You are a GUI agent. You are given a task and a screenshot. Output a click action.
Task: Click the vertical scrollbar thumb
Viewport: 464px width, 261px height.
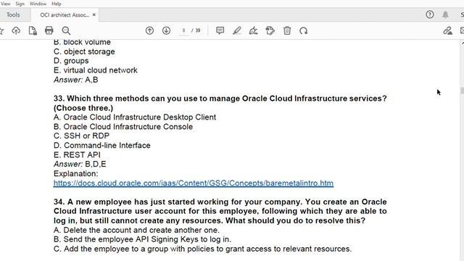tap(462, 91)
